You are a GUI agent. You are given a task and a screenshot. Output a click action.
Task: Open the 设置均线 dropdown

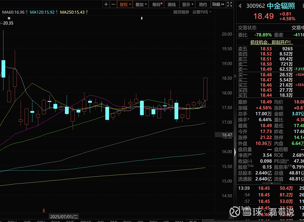[202, 12]
